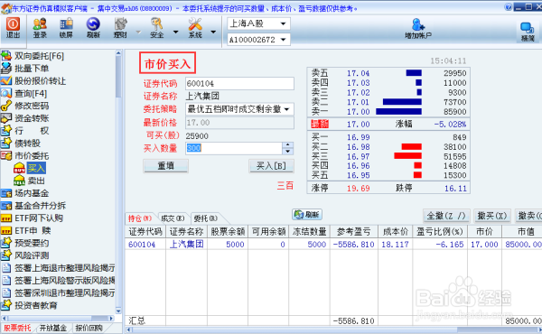This screenshot has width=542, height=334.
Task: Expand the 系统 dropdown arrow
Action: tap(213, 32)
